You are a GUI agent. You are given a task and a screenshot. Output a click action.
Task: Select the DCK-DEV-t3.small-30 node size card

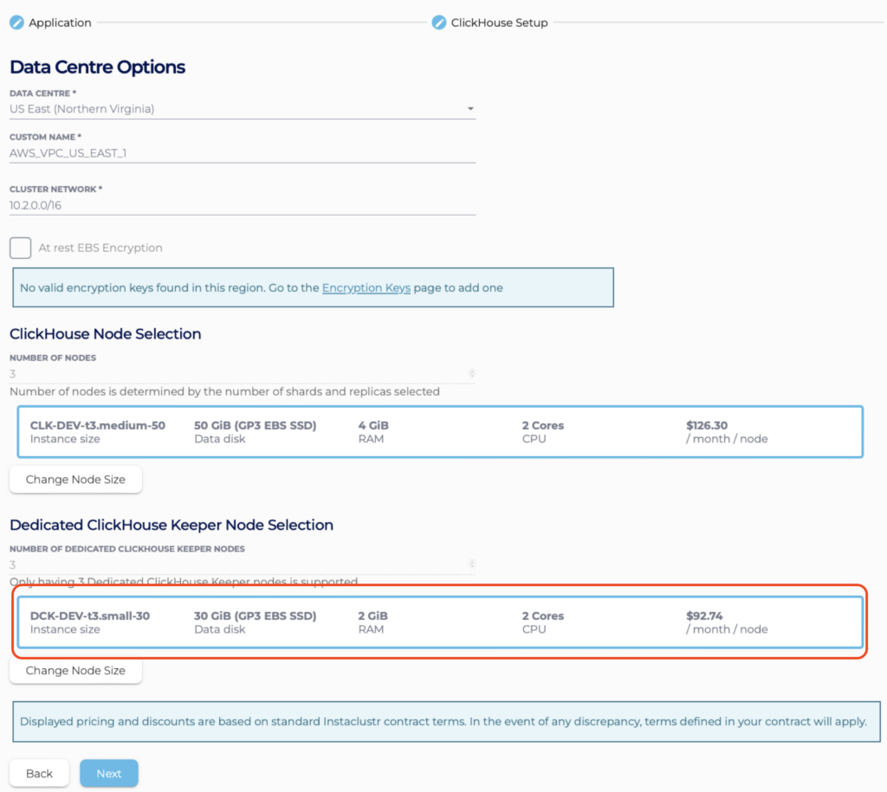tap(440, 622)
